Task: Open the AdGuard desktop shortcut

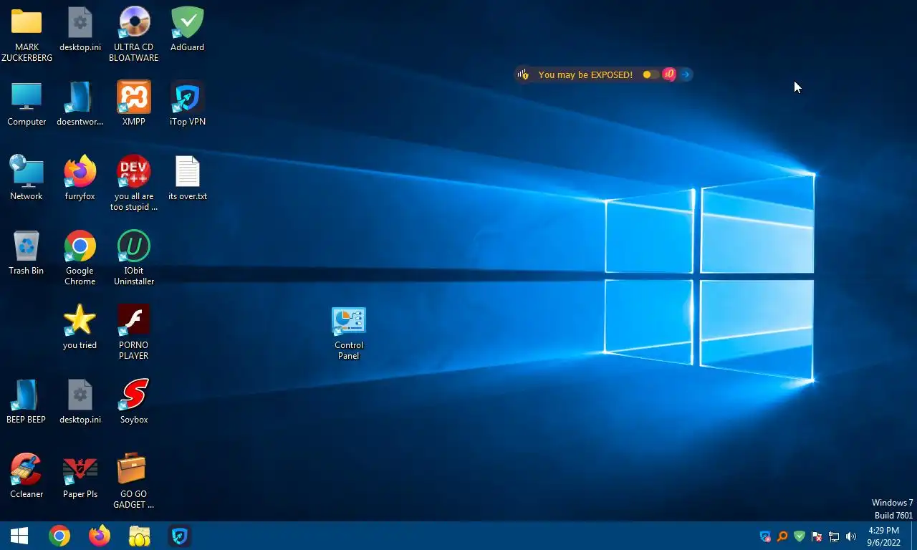Action: coord(187,29)
